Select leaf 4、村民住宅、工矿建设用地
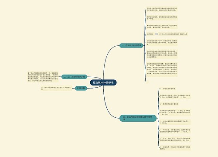Screen dimensions: 218x157 [175, 131]
